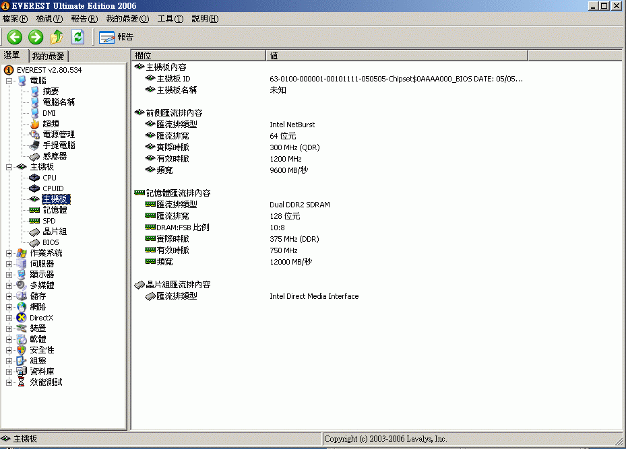This screenshot has width=626, height=449.
Task: Click the green Forward arrow toolbar icon
Action: (x=36, y=37)
